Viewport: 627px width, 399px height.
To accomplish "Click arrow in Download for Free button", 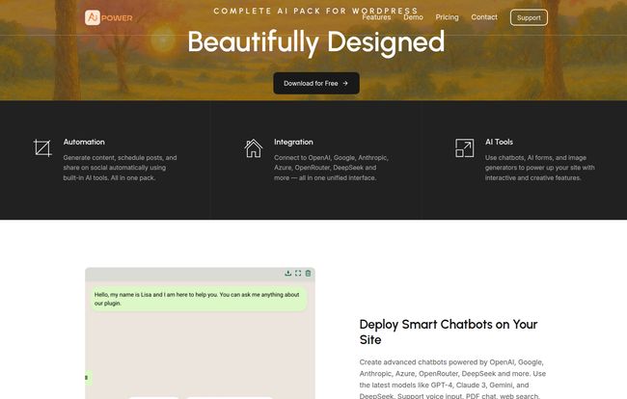I will [x=345, y=83].
